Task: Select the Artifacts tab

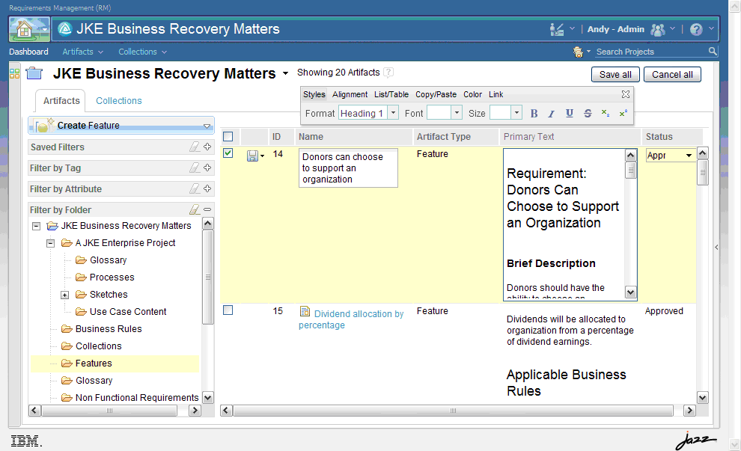Action: [x=61, y=100]
